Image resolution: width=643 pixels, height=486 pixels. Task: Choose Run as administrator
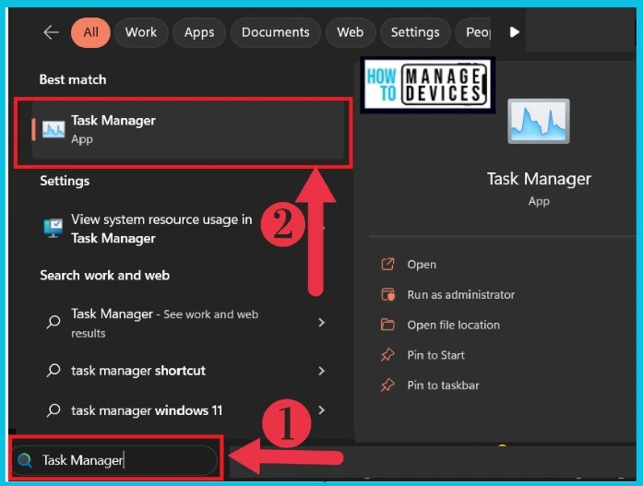(461, 294)
